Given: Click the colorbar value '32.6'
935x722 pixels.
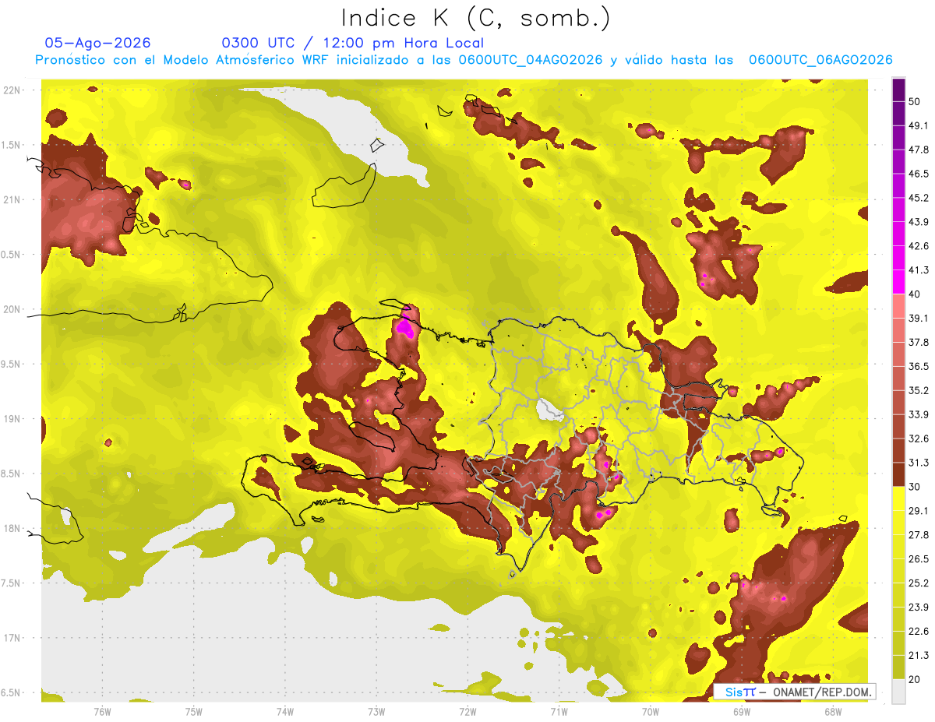Looking at the screenshot, I should pos(918,438).
